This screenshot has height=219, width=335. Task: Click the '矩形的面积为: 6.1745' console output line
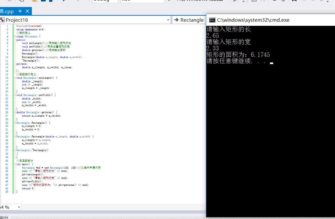(x=238, y=55)
